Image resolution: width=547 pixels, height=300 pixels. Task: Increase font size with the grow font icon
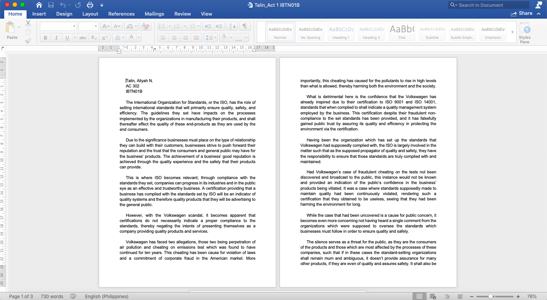pos(106,26)
